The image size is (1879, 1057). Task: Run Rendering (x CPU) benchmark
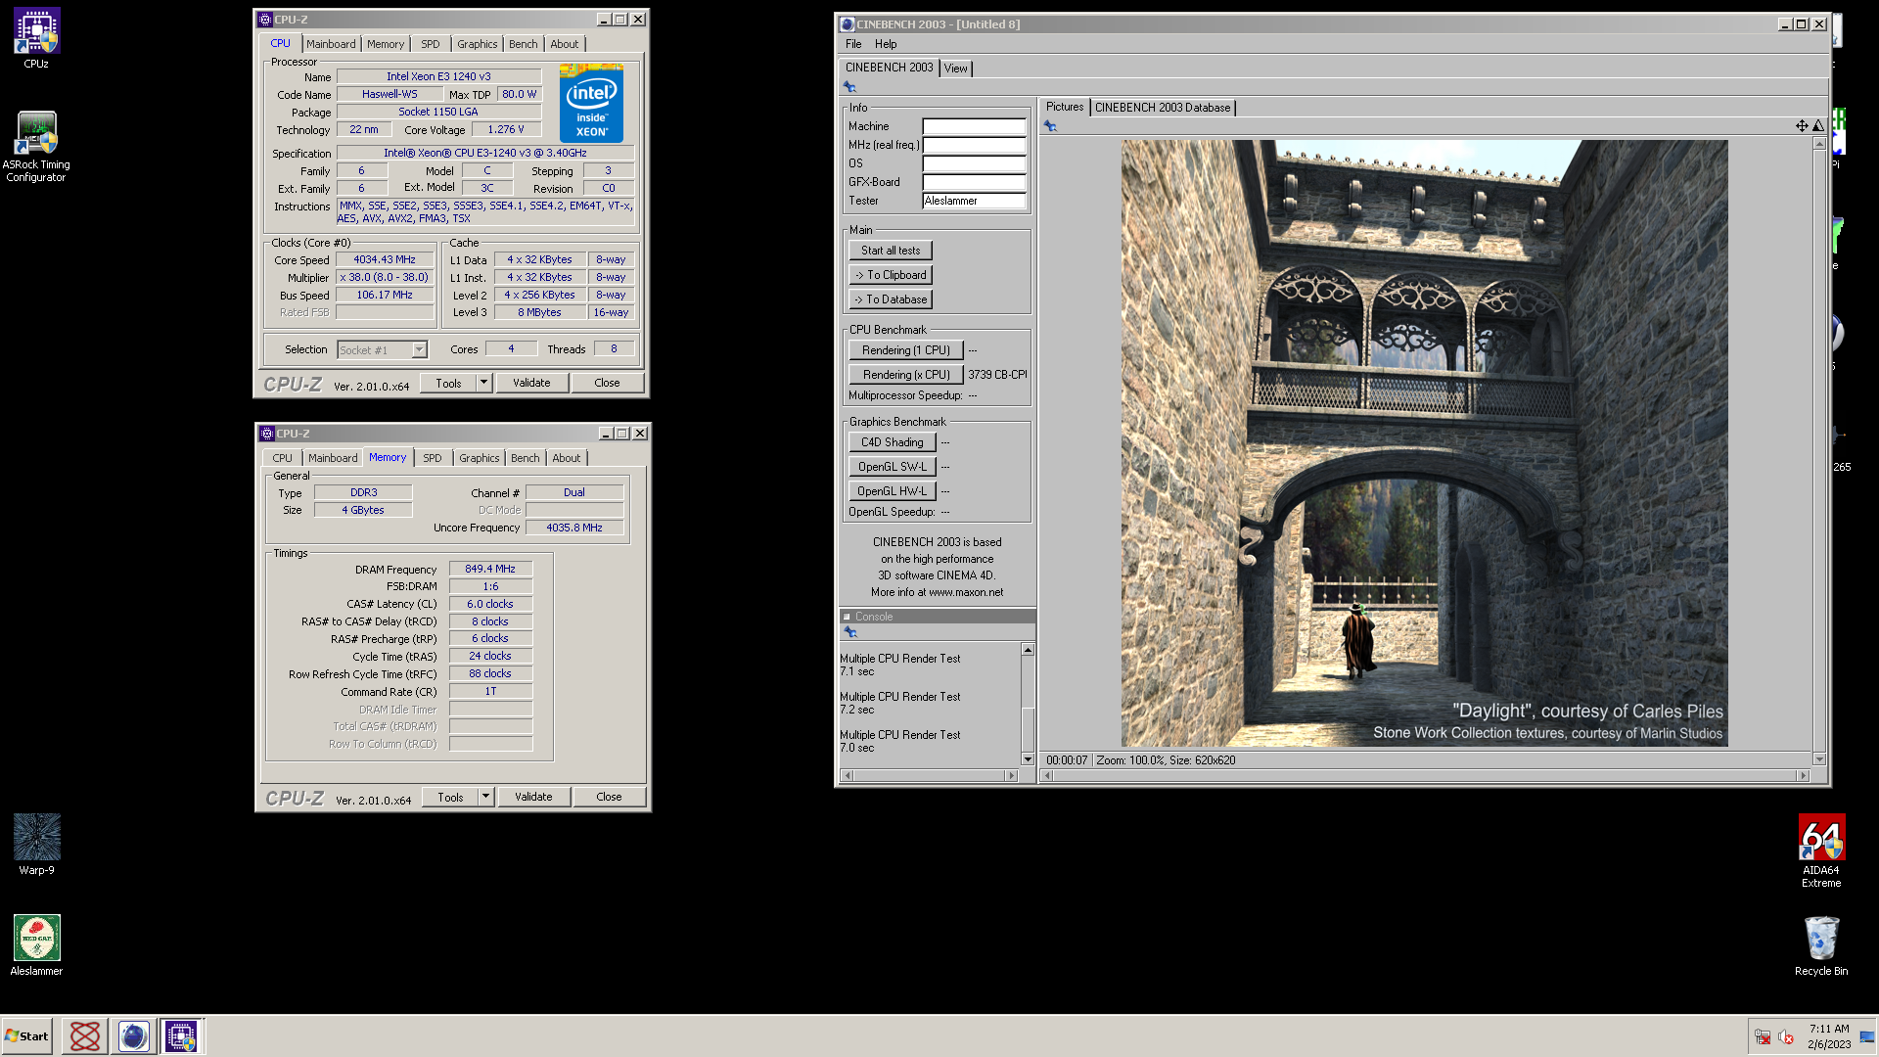click(906, 375)
